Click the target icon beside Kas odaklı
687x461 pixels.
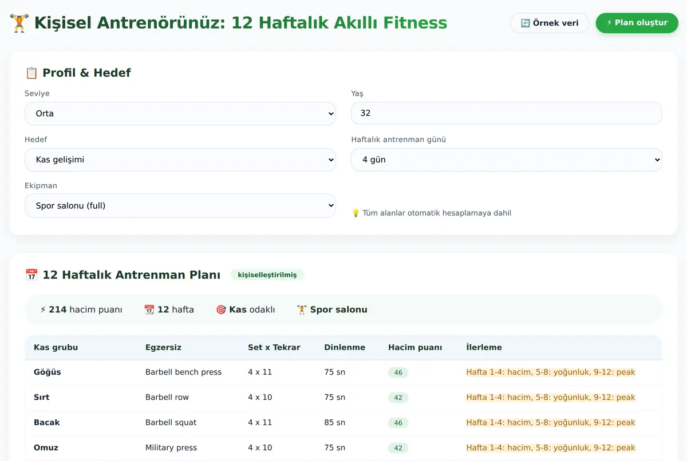click(221, 309)
